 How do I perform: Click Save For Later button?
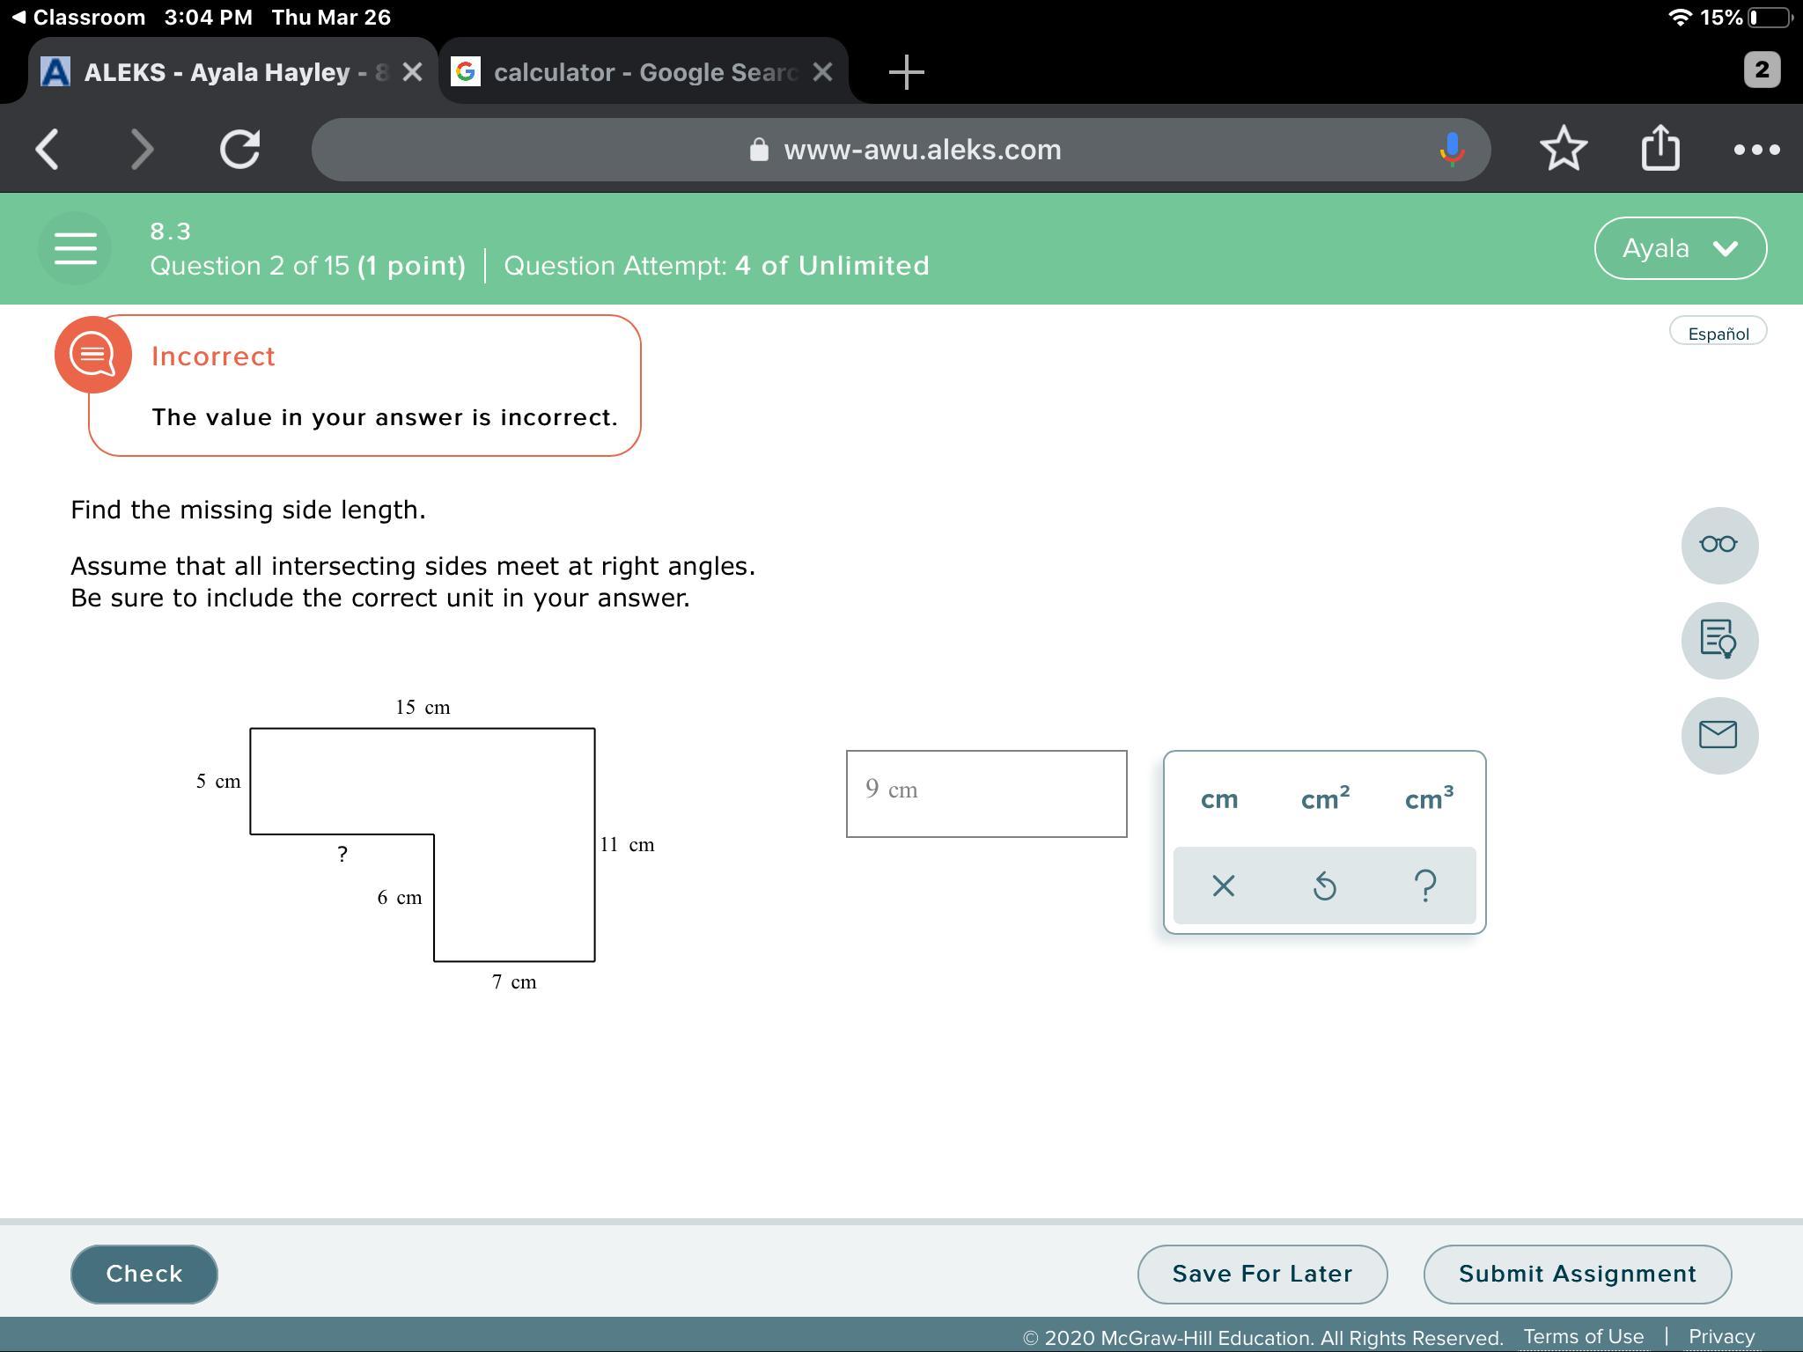[1262, 1274]
